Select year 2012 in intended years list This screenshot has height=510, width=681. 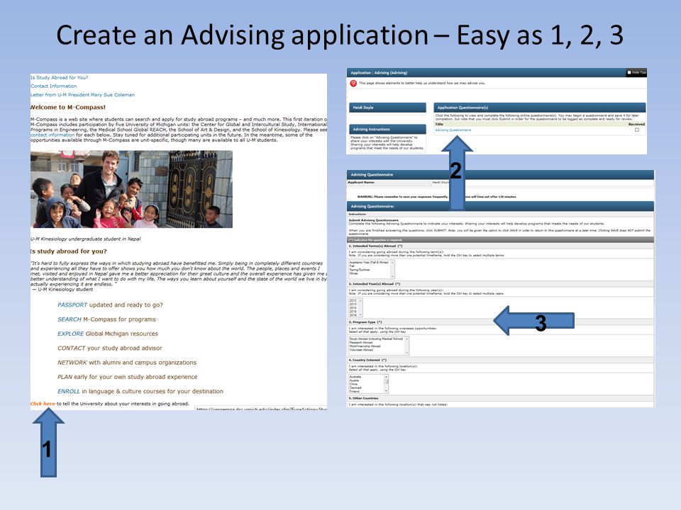[353, 300]
